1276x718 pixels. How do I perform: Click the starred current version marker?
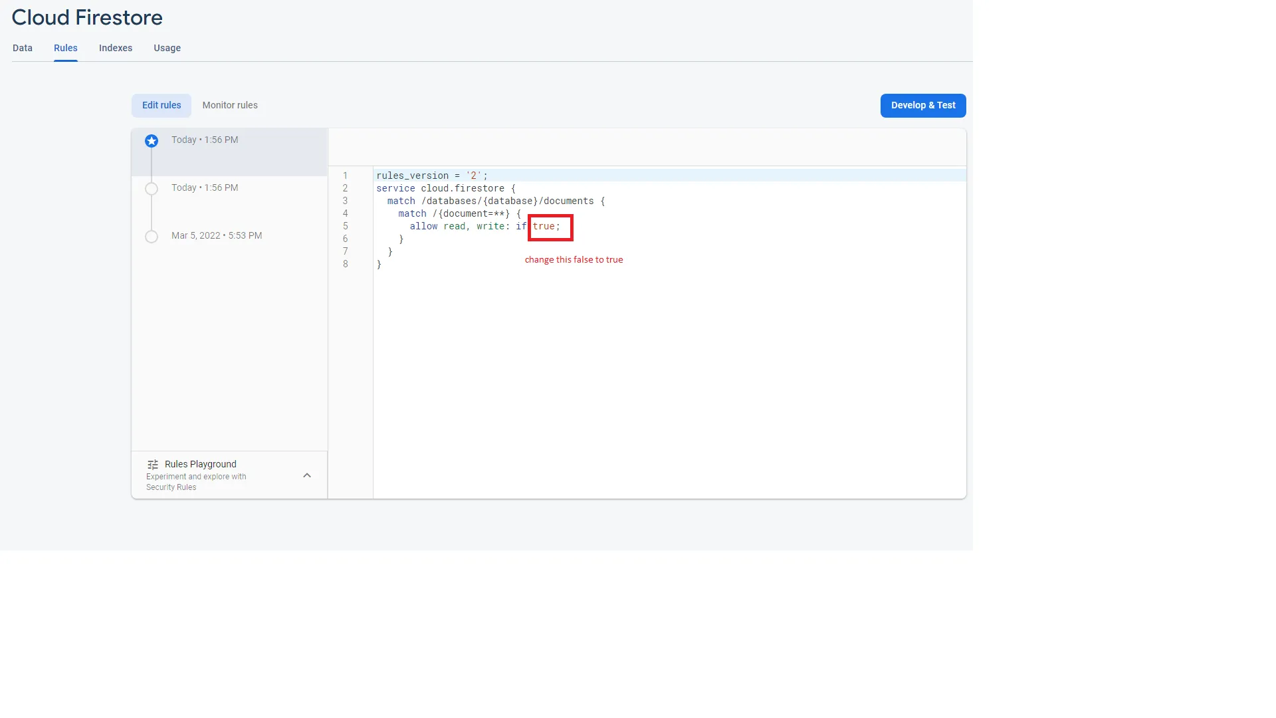coord(152,141)
